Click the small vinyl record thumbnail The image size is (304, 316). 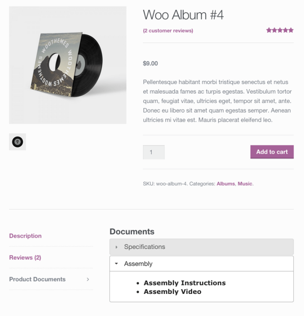17,142
